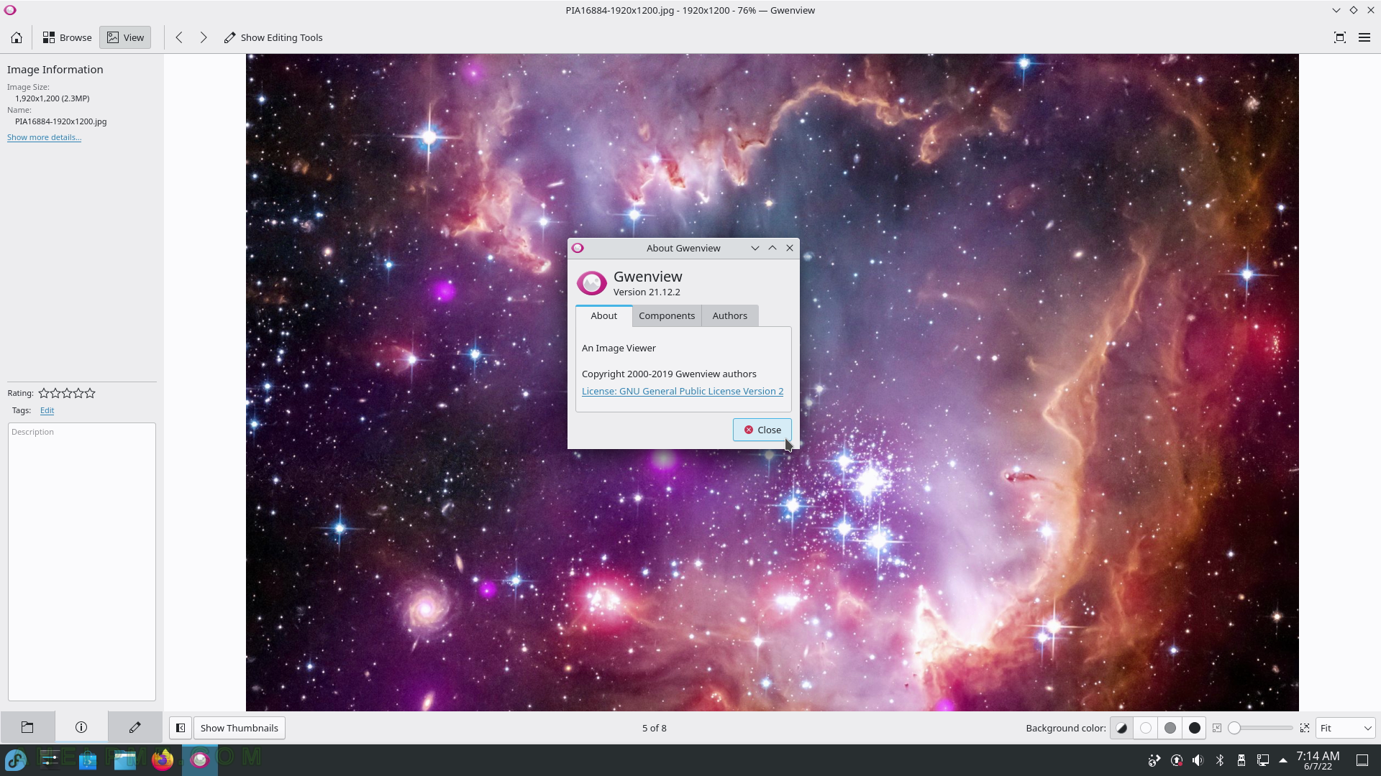
Task: Click Show Desktop icon on panel
Action: (1362, 760)
